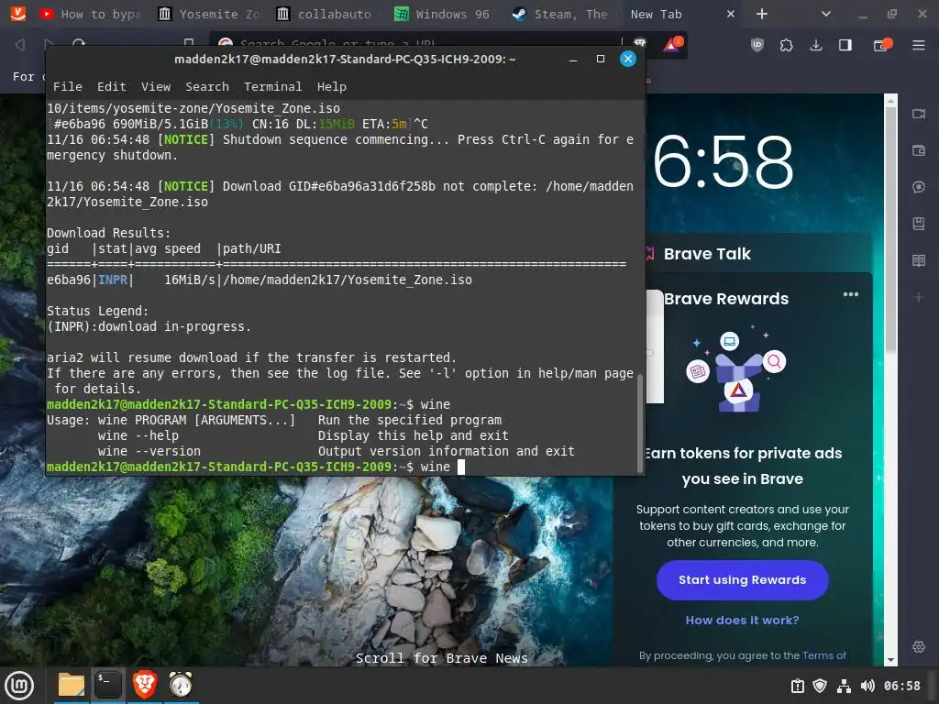Screen dimensions: 939x704
Task: Open the Downloads toolbar icon
Action: 815,45
